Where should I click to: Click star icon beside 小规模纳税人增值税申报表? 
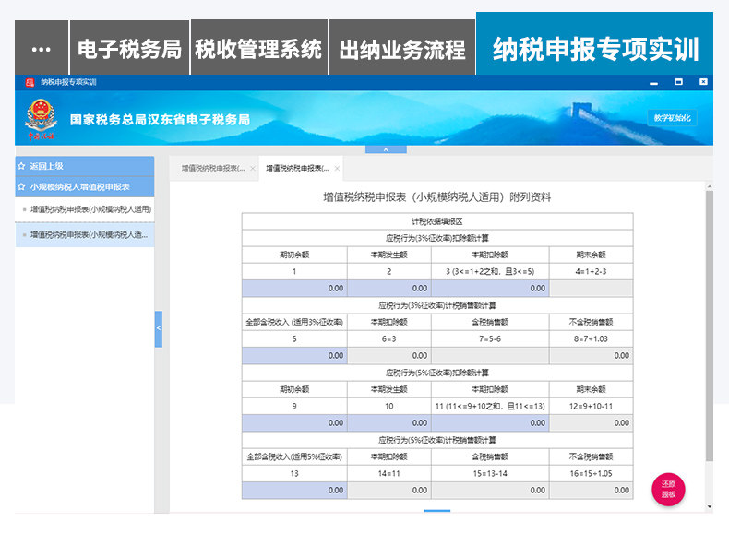[21, 187]
